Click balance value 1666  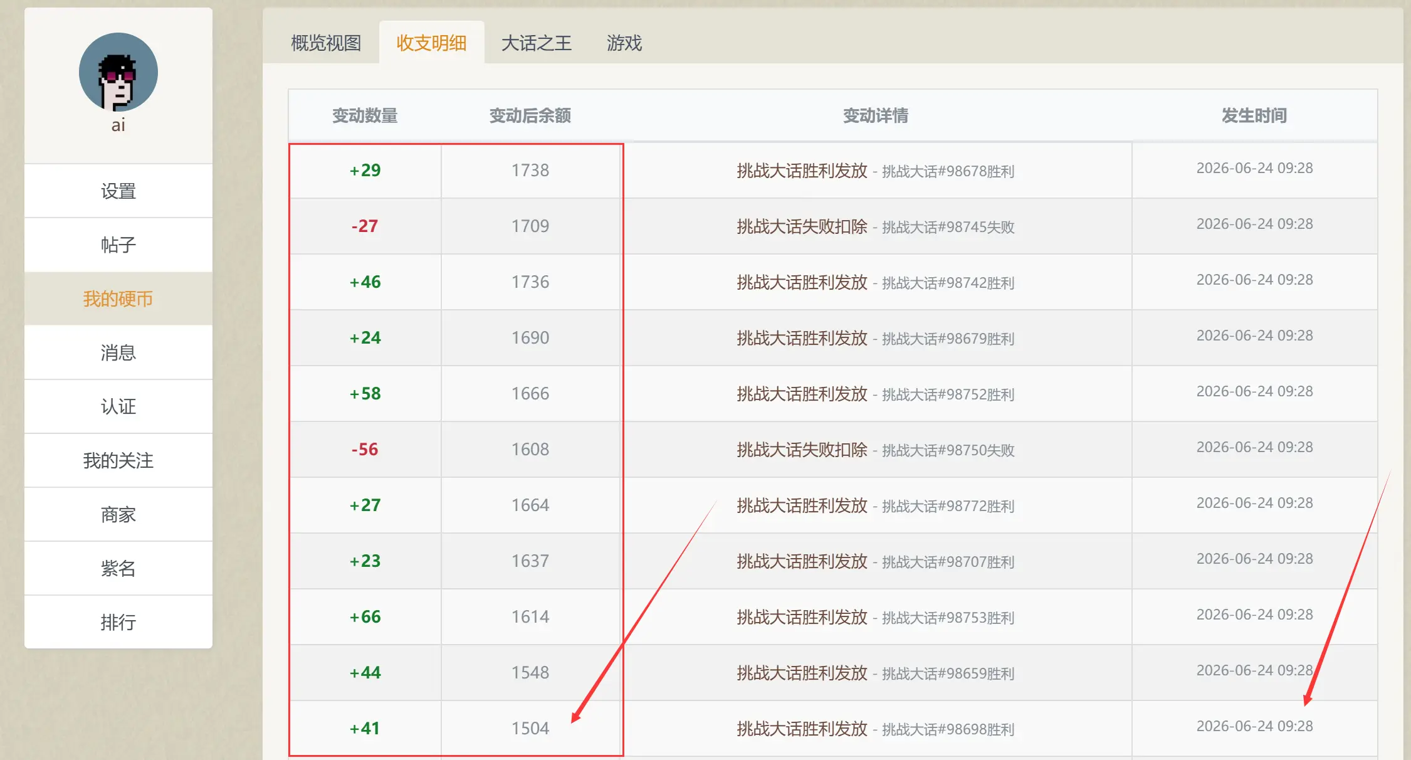[x=530, y=393]
